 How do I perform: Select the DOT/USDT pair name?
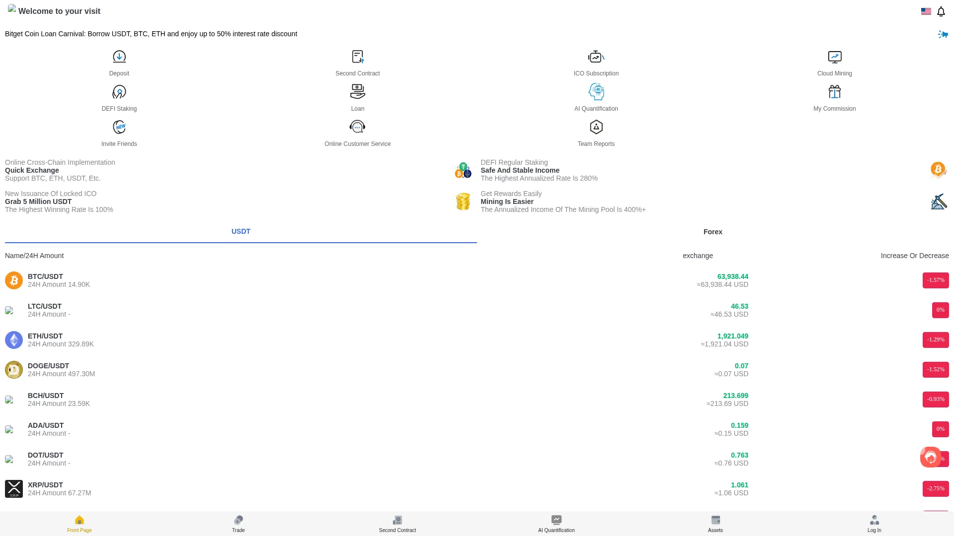click(45, 455)
